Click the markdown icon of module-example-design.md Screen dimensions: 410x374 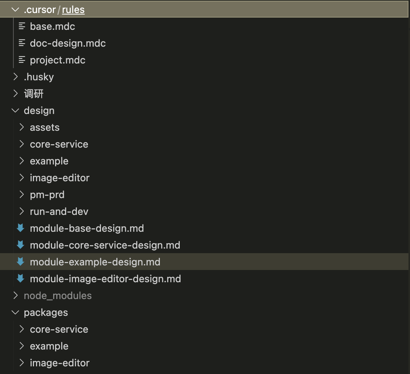[x=21, y=262]
